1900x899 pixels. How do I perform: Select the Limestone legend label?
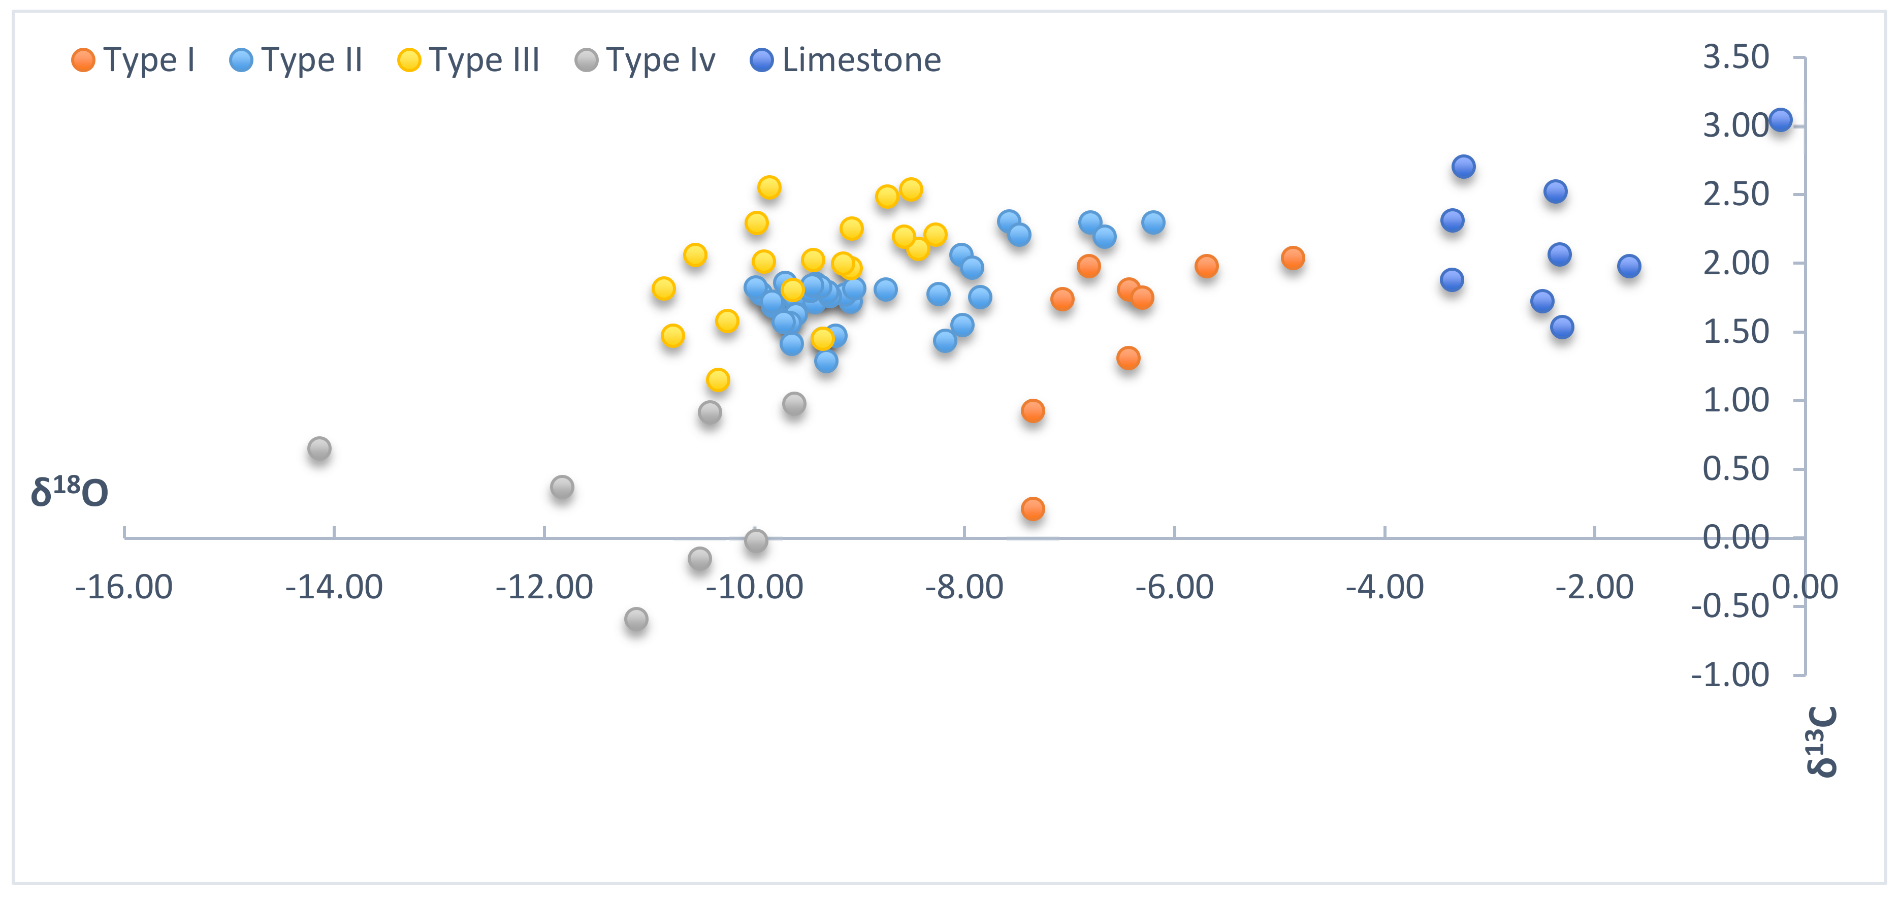coord(861,60)
